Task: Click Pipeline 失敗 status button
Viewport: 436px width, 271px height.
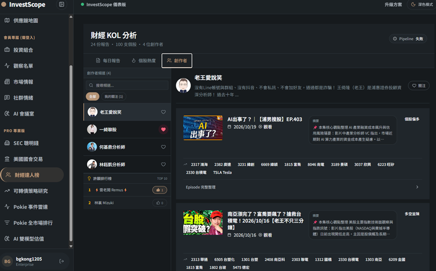Action: (408, 39)
